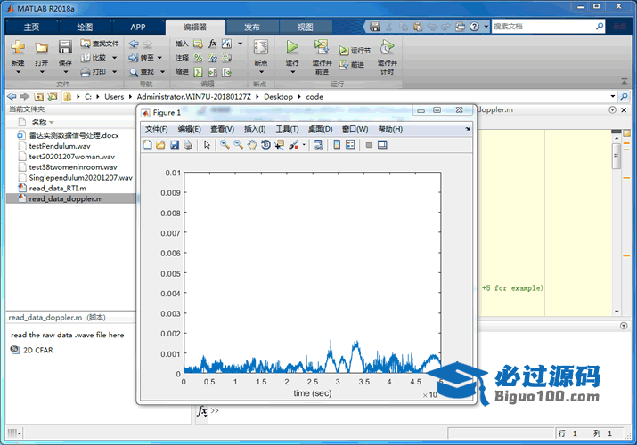Toggle the Data Cursor tool in Figure toolbar

(279, 144)
